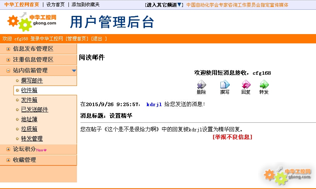The image size is (316, 189).
Task: Click the red 举报不良信息 link
Action: point(232,137)
